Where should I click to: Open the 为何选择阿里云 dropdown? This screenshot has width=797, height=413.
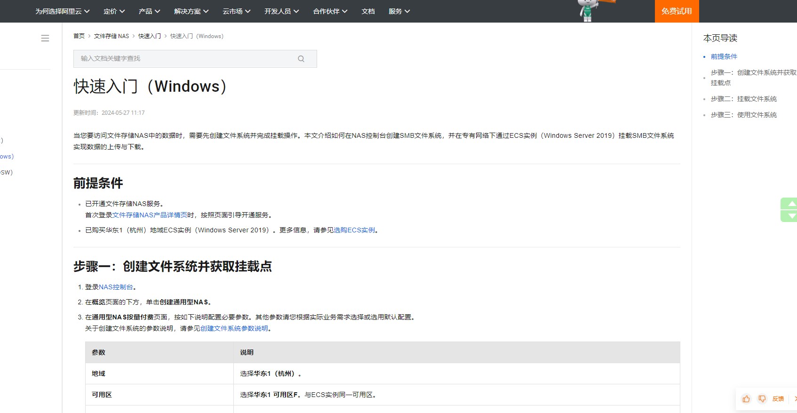pos(62,11)
